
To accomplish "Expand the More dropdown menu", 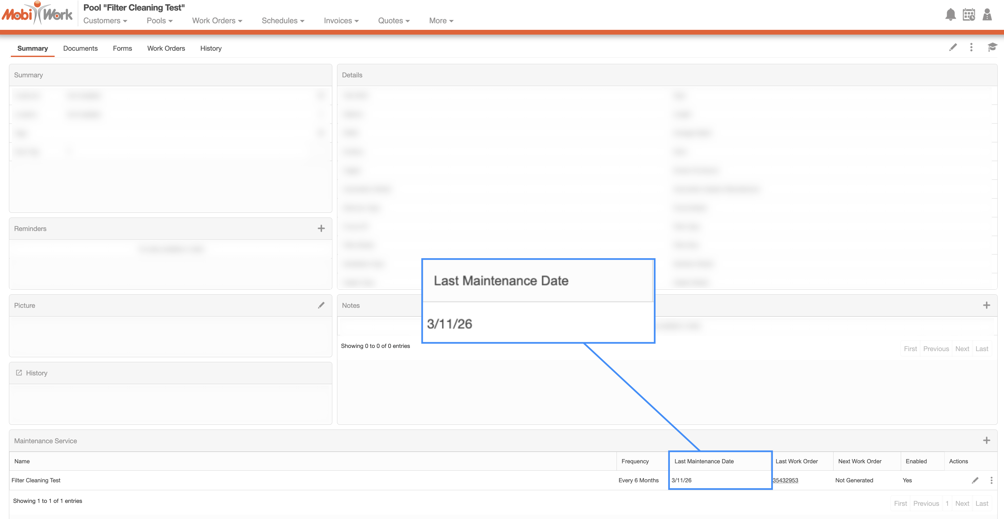I will click(441, 21).
